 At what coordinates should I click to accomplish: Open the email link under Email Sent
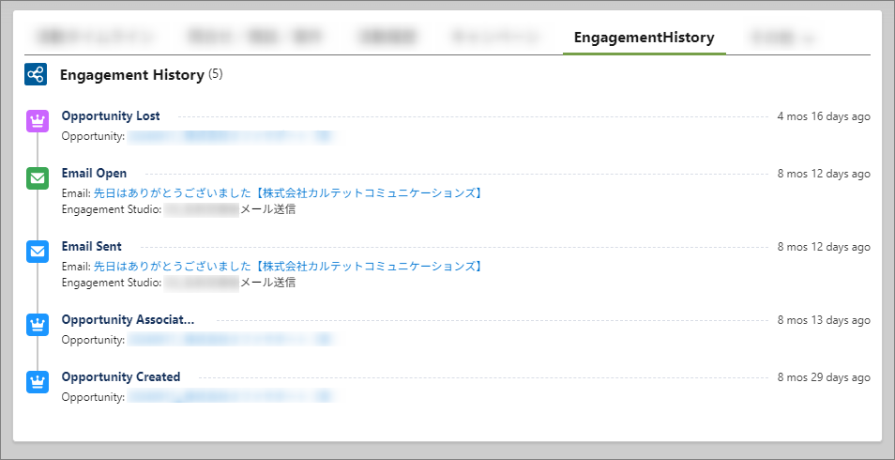(x=288, y=267)
